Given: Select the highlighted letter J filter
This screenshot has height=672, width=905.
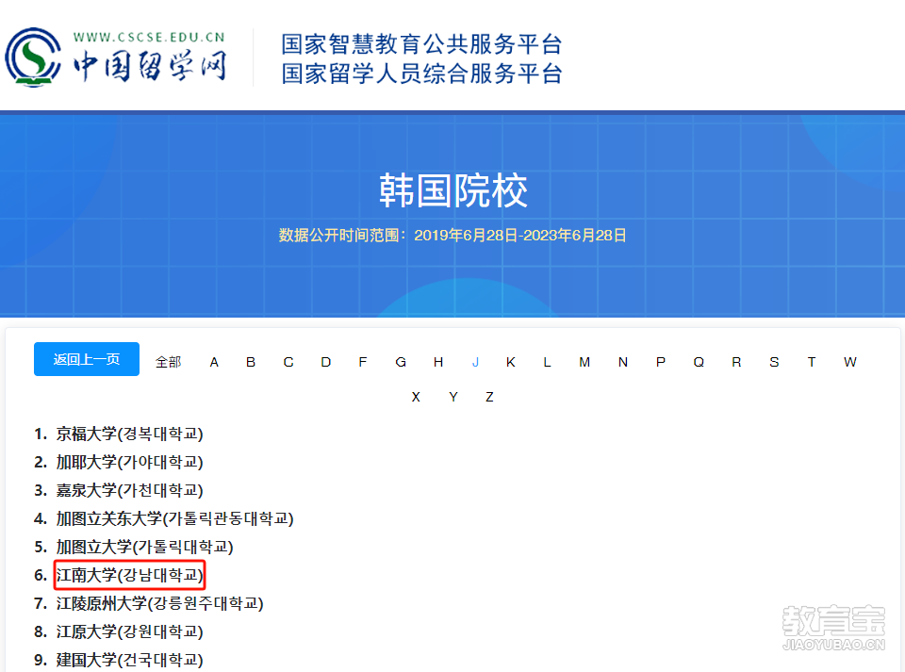Looking at the screenshot, I should [x=475, y=362].
